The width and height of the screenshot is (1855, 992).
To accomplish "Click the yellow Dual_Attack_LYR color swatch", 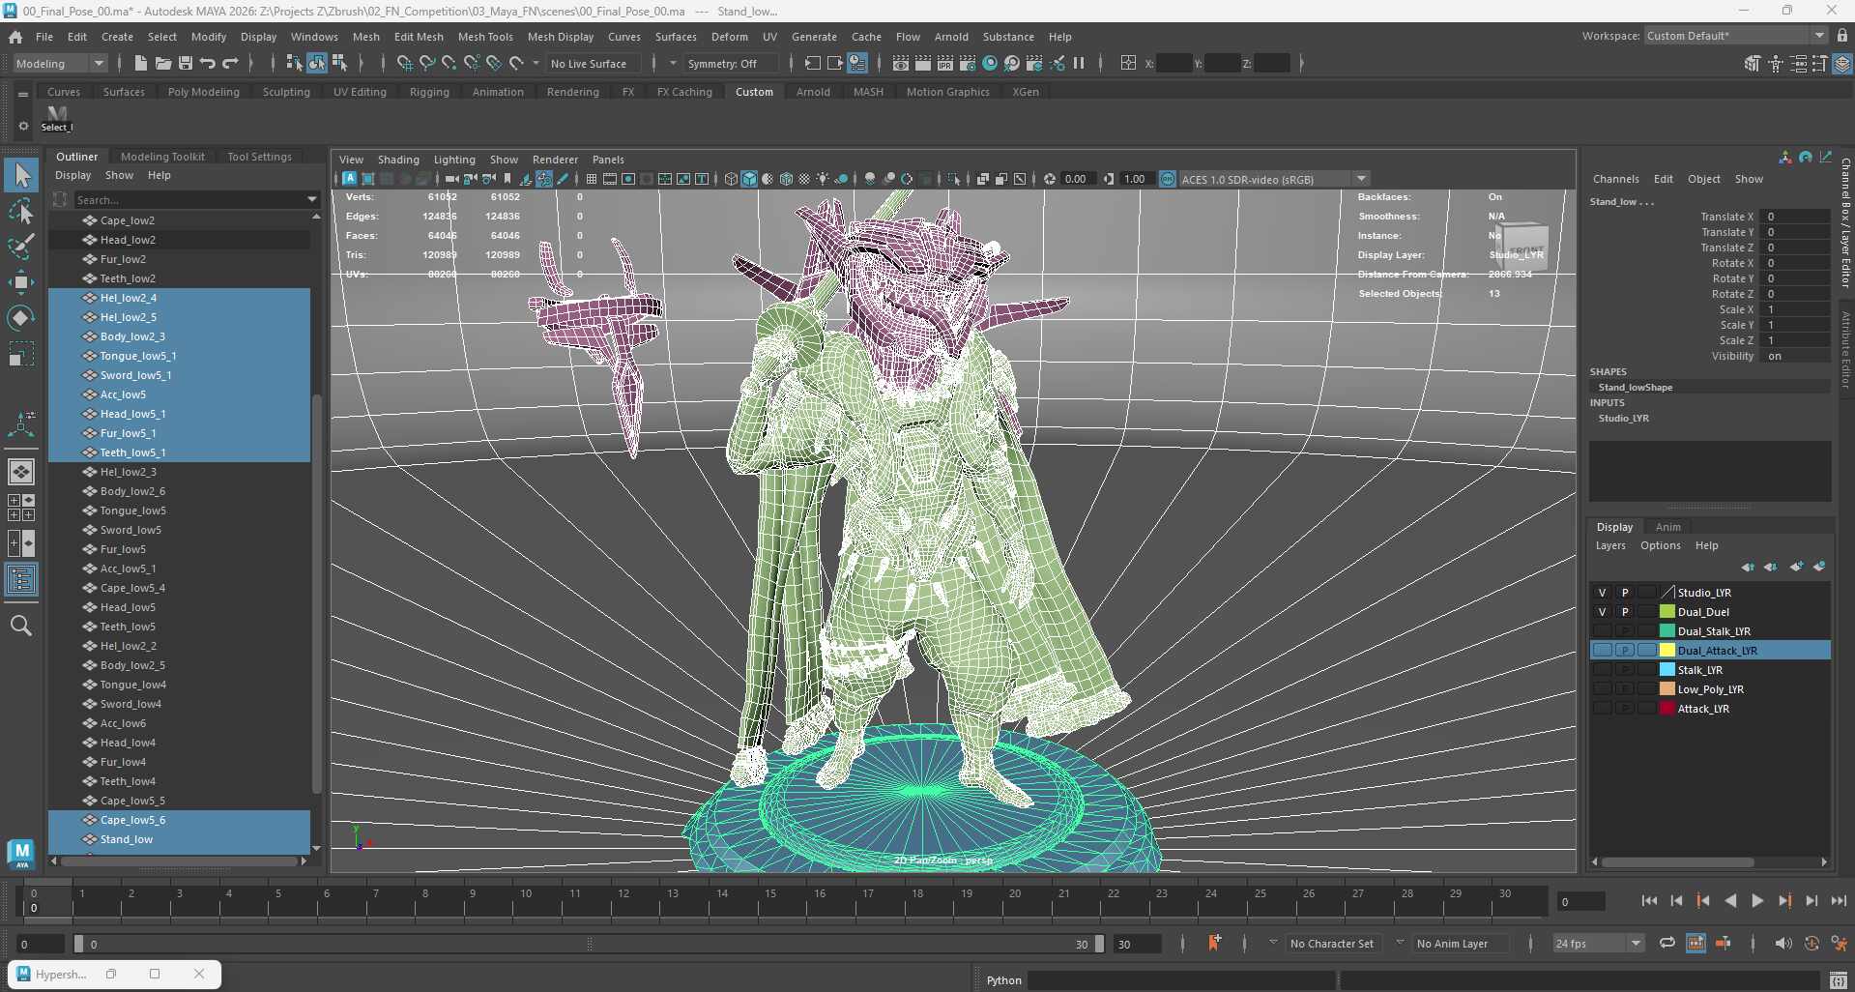I will 1667,651.
